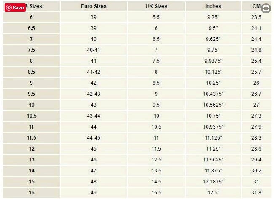The height and width of the screenshot is (199, 274).
Task: Select the 31.8 centimeter cell
Action: 256,192
